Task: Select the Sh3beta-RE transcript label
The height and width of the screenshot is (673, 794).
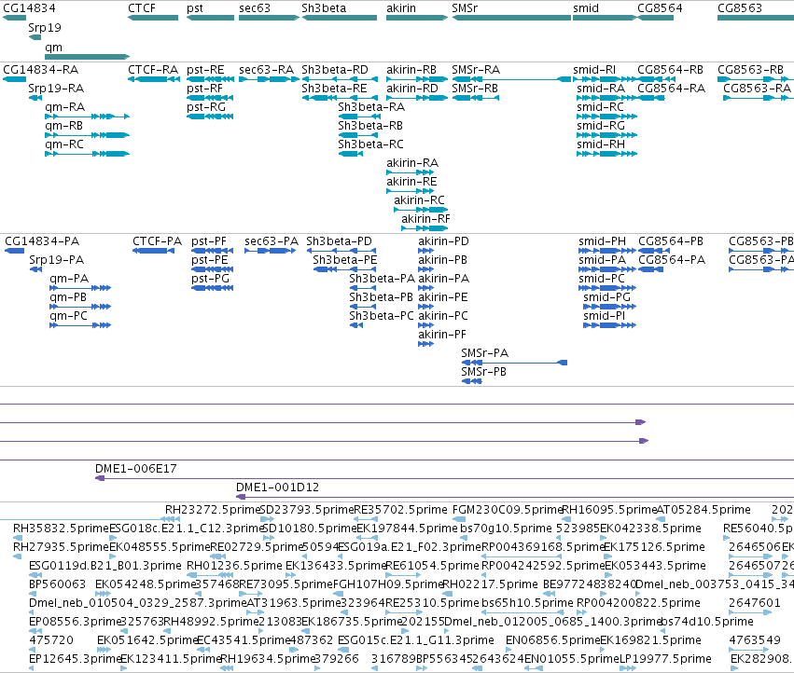Action: [334, 88]
